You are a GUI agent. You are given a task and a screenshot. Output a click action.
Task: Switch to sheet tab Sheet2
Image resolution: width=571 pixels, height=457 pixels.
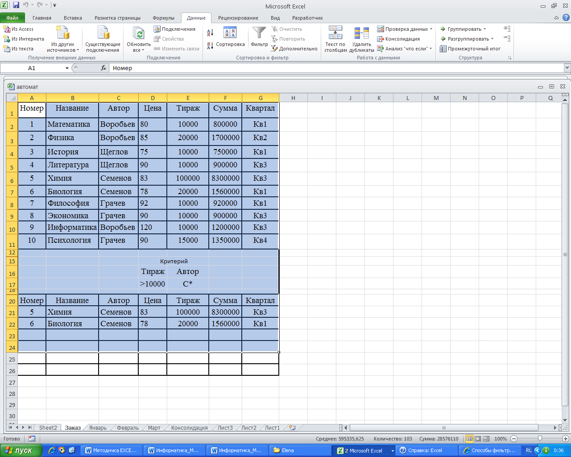[x=48, y=428]
